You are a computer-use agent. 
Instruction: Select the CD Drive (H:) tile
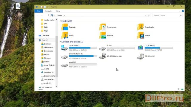(146, 56)
